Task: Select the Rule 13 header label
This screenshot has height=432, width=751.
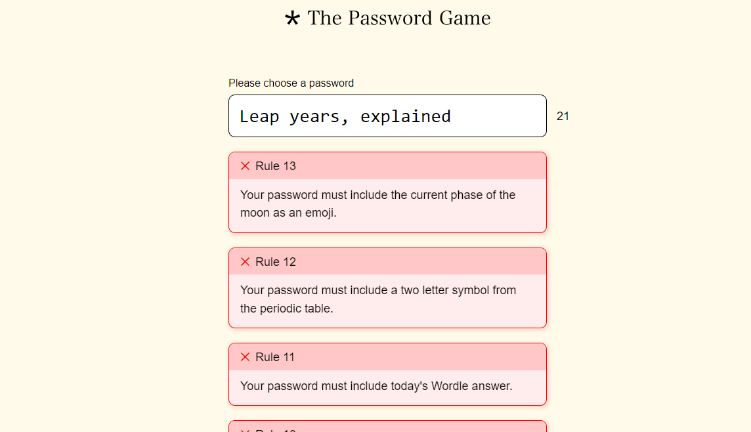Action: point(276,166)
